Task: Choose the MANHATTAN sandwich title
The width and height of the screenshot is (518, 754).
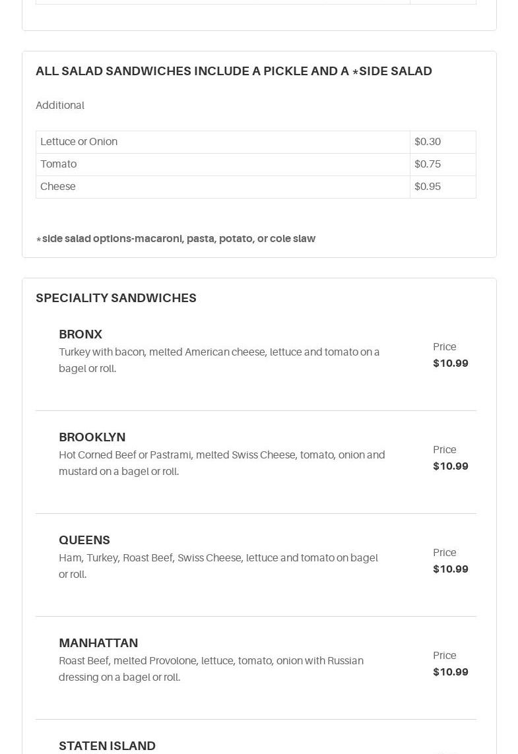Action: point(98,643)
